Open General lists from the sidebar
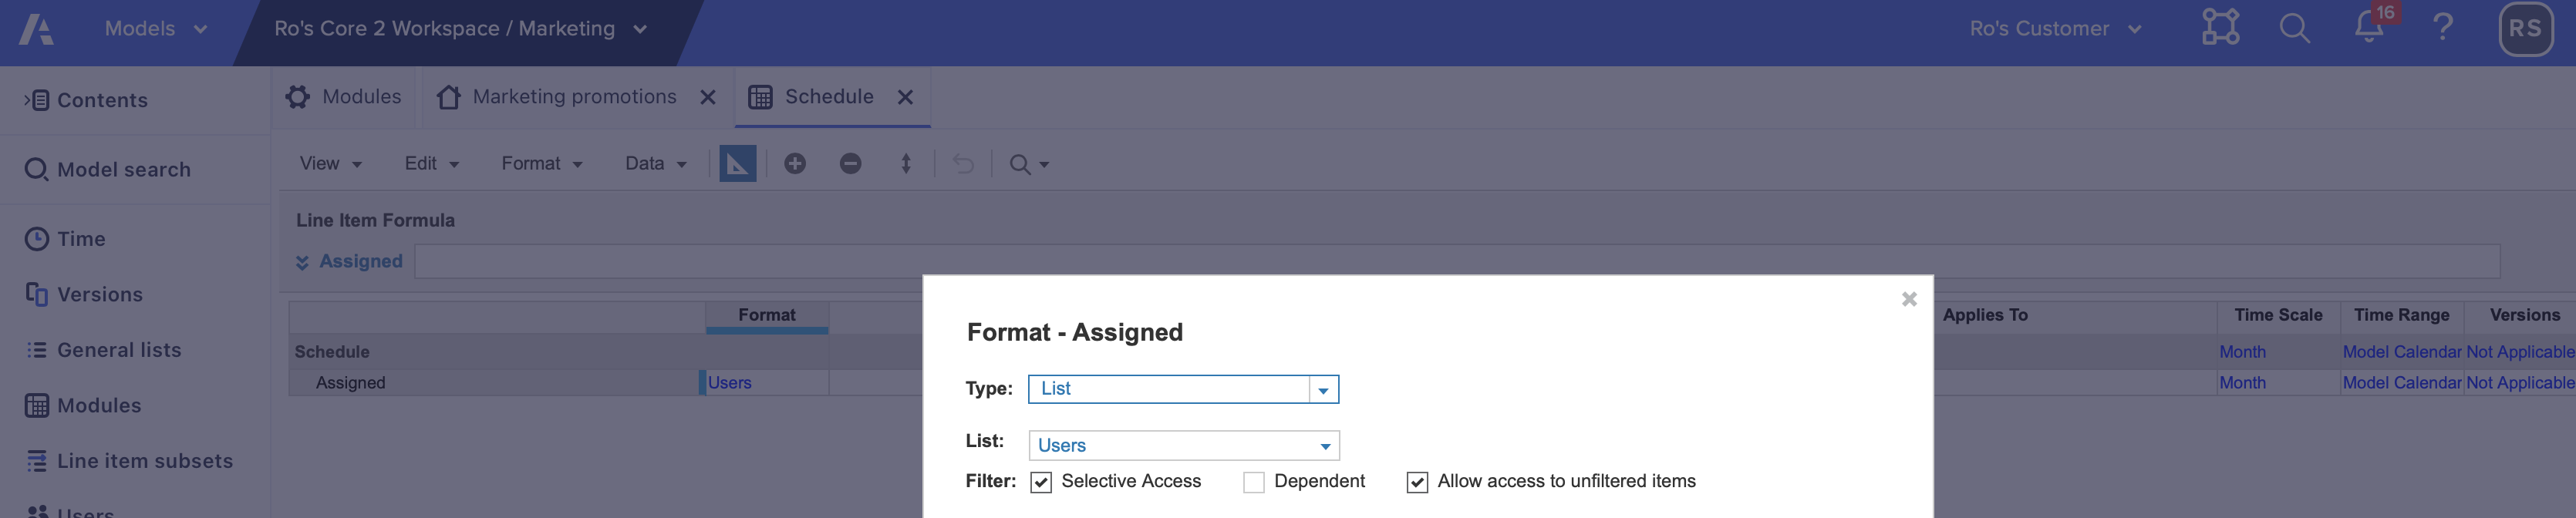 point(118,350)
